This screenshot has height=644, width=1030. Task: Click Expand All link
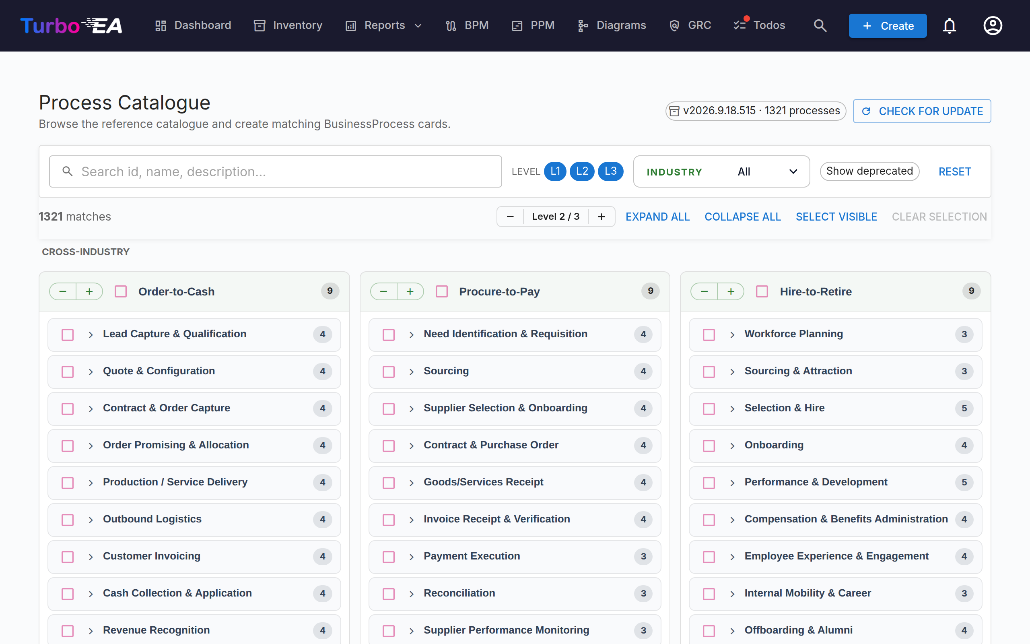(657, 217)
